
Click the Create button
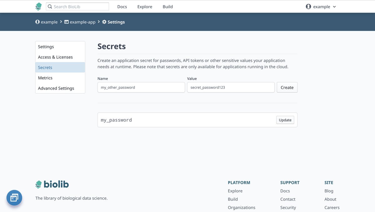287,87
